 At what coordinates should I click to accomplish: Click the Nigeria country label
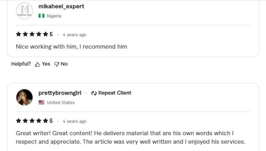click(x=54, y=16)
